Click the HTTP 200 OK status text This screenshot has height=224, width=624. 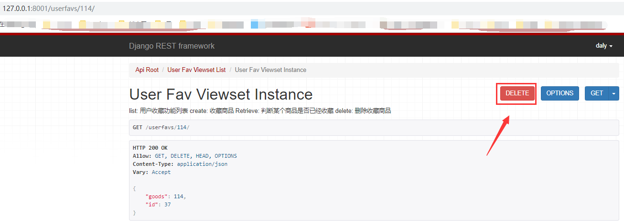pos(150,148)
